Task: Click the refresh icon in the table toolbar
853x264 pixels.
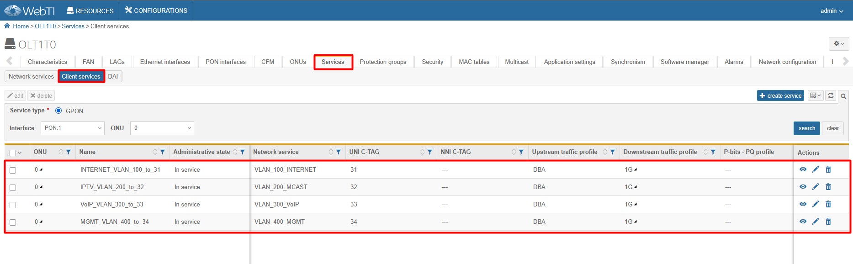Action: [x=831, y=95]
